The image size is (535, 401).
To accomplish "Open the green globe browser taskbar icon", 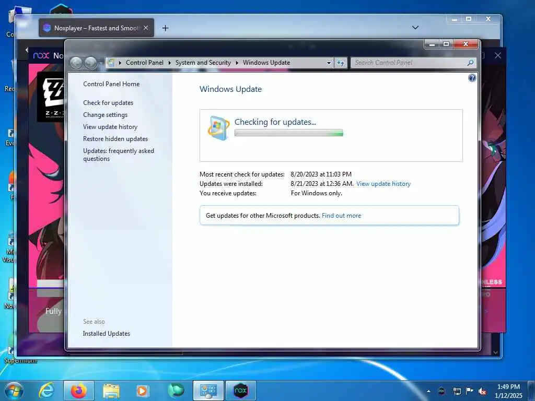I will click(x=176, y=391).
